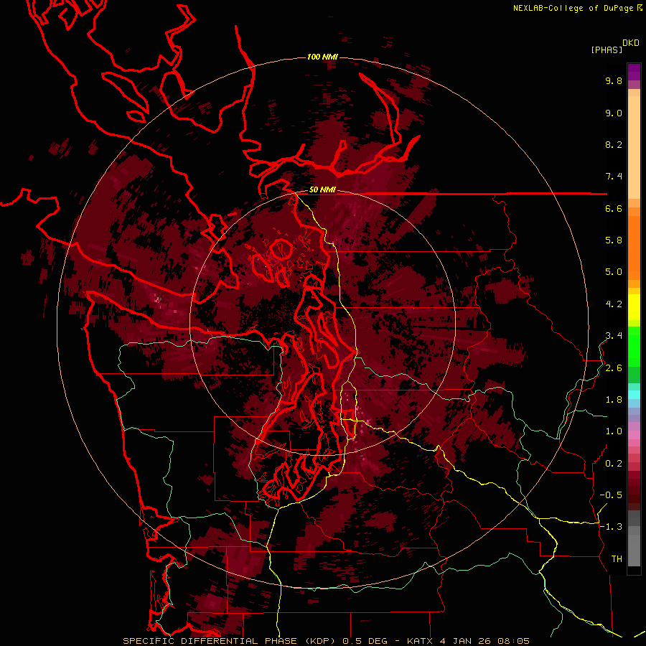Click the 1.8 colorbar scale value
Image resolution: width=646 pixels, height=646 pixels.
tap(614, 400)
